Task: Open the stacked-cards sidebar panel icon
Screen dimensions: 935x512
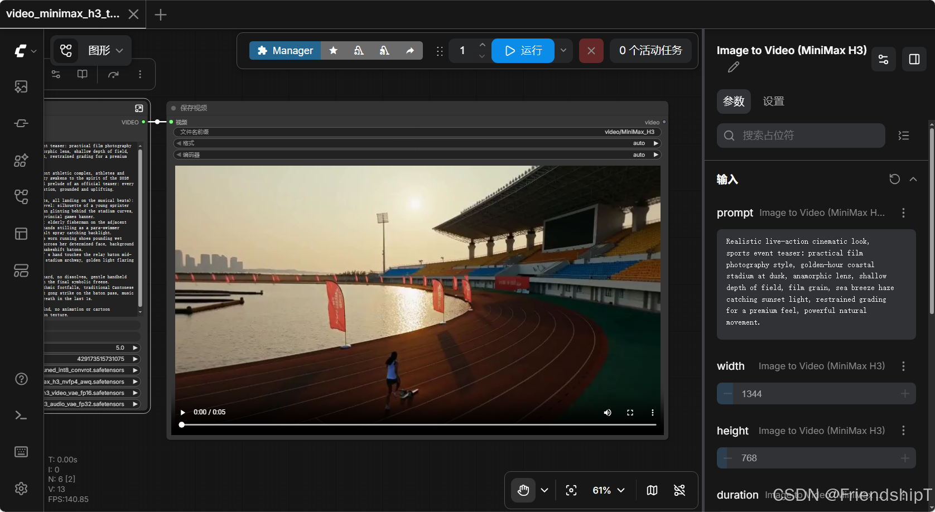Action: 21,271
